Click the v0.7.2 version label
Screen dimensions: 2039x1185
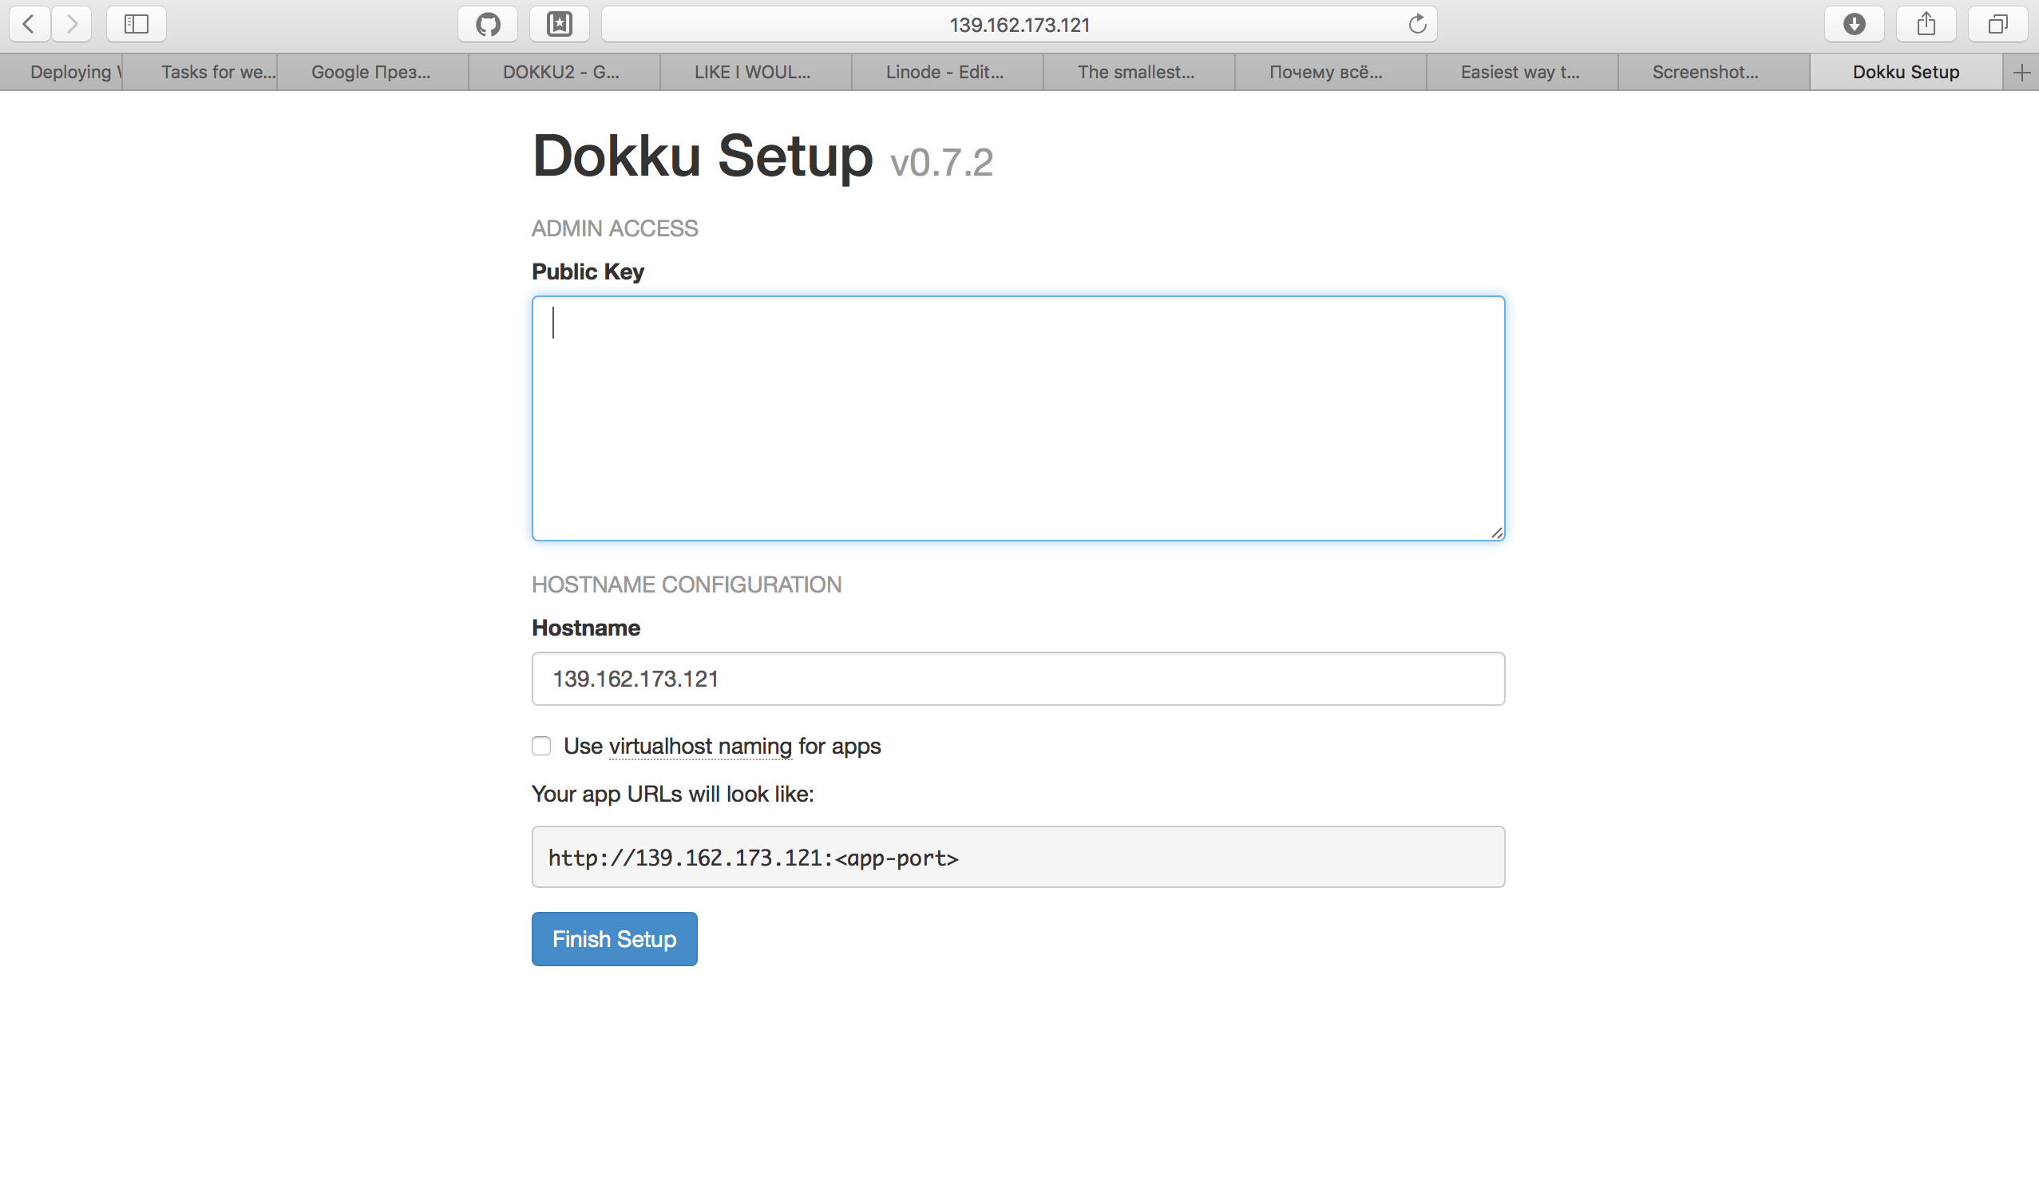pyautogui.click(x=942, y=163)
